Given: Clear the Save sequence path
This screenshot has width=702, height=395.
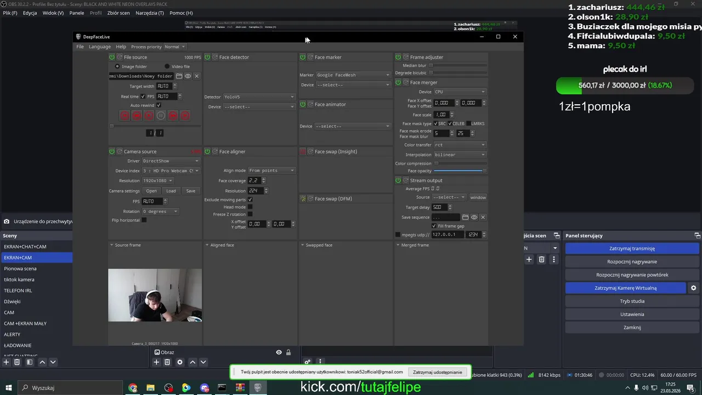Looking at the screenshot, I should coord(483,217).
